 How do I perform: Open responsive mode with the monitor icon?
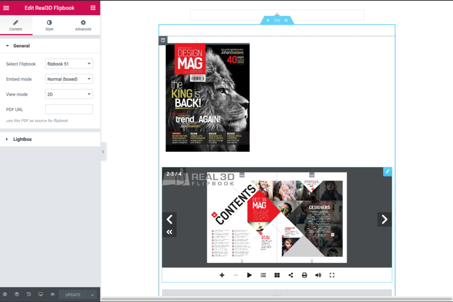point(40,294)
